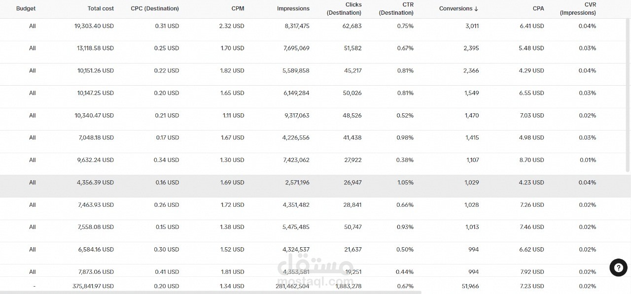The height and width of the screenshot is (294, 631).
Task: Click the horizontal scrollbar at the bottom
Action: 212,293
